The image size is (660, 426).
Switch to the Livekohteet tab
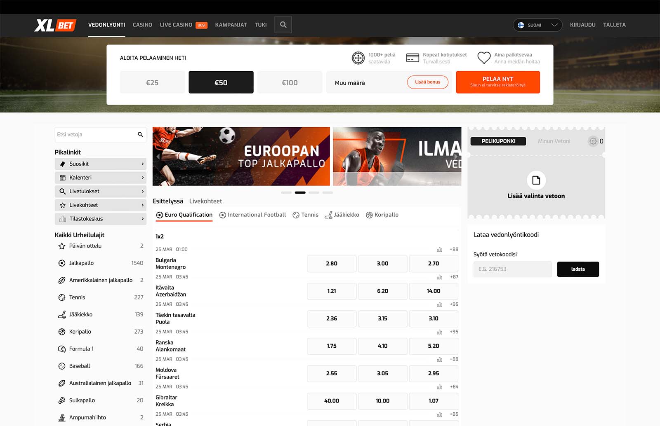coord(205,201)
